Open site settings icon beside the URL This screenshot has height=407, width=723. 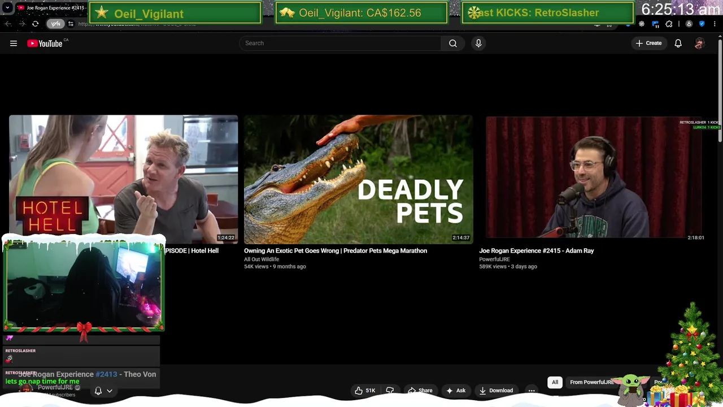tap(71, 24)
